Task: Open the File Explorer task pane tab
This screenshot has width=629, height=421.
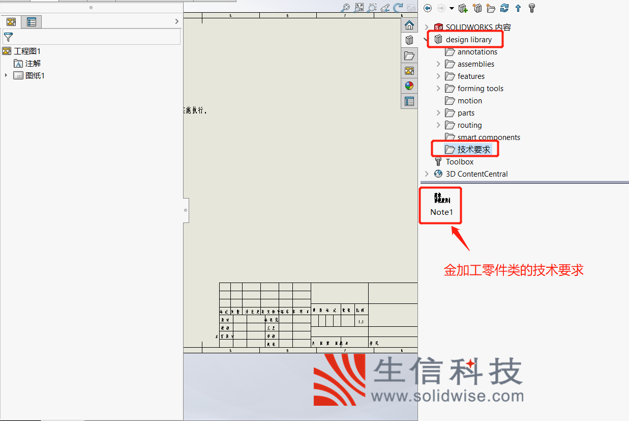Action: (x=409, y=55)
